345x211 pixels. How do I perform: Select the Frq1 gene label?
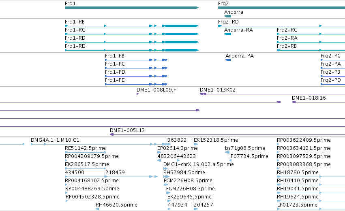click(70, 4)
